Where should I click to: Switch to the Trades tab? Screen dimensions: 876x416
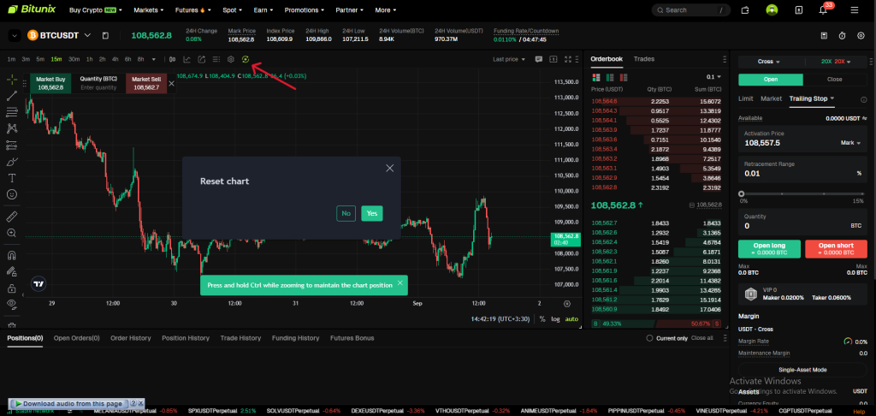(643, 59)
